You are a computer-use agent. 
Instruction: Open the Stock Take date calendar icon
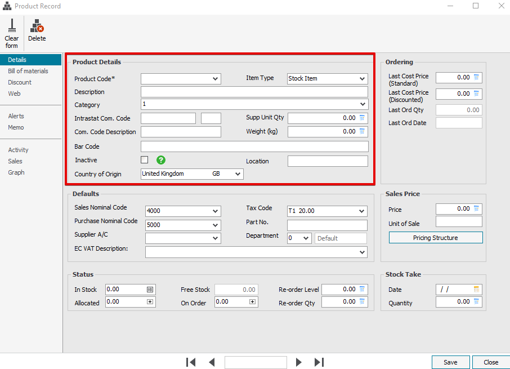476,289
